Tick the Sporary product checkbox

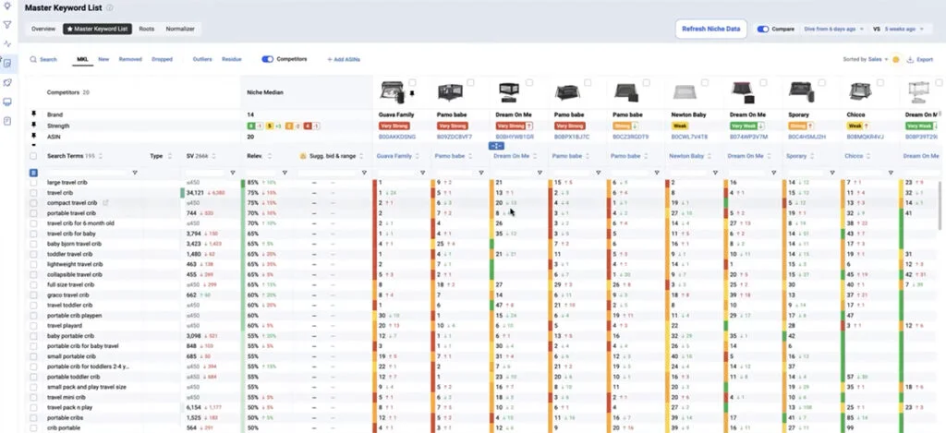(821, 82)
